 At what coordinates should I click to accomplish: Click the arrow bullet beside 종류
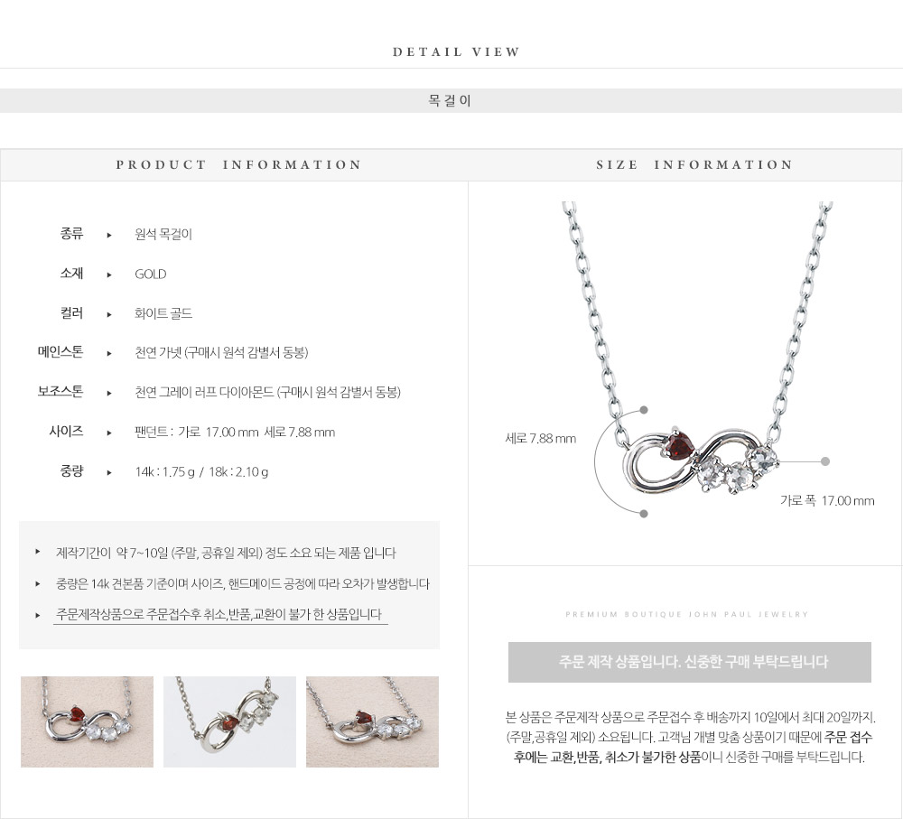tap(109, 235)
